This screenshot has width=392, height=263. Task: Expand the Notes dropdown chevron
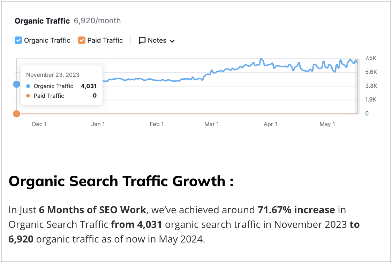172,41
